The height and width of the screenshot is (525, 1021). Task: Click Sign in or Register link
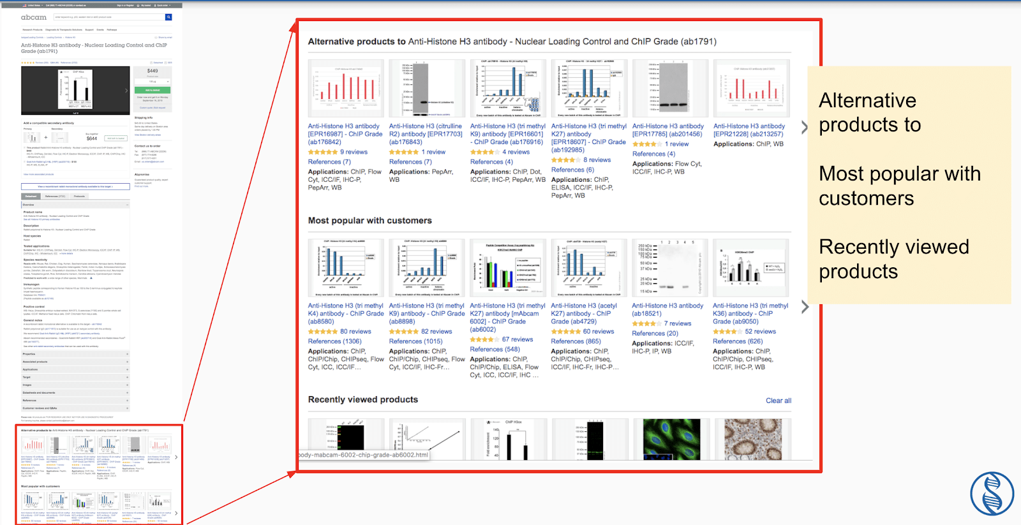(x=126, y=5)
